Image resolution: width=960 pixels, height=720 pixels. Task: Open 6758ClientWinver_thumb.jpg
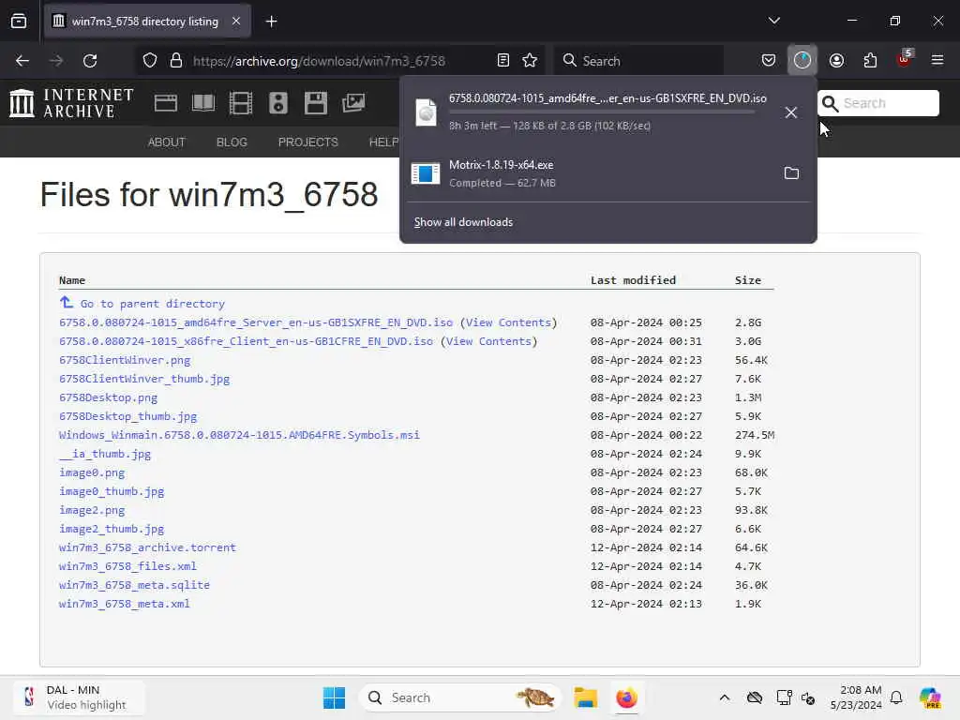click(x=144, y=379)
